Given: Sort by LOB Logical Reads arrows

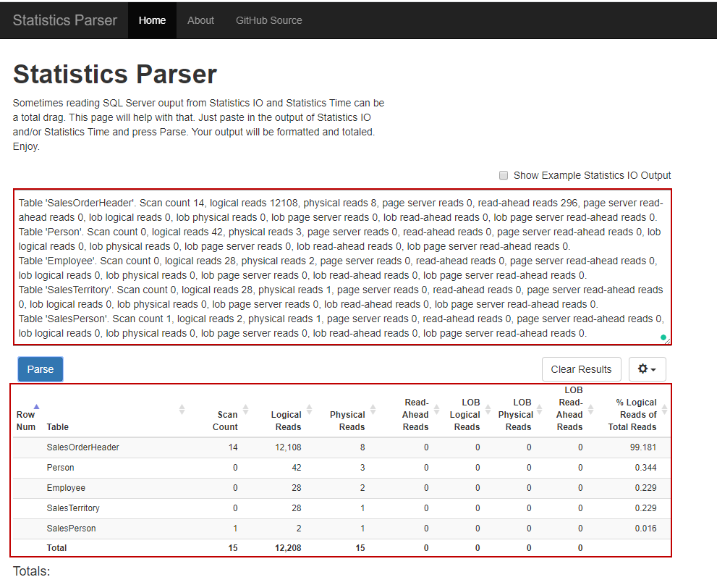Looking at the screenshot, I should pyautogui.click(x=488, y=409).
